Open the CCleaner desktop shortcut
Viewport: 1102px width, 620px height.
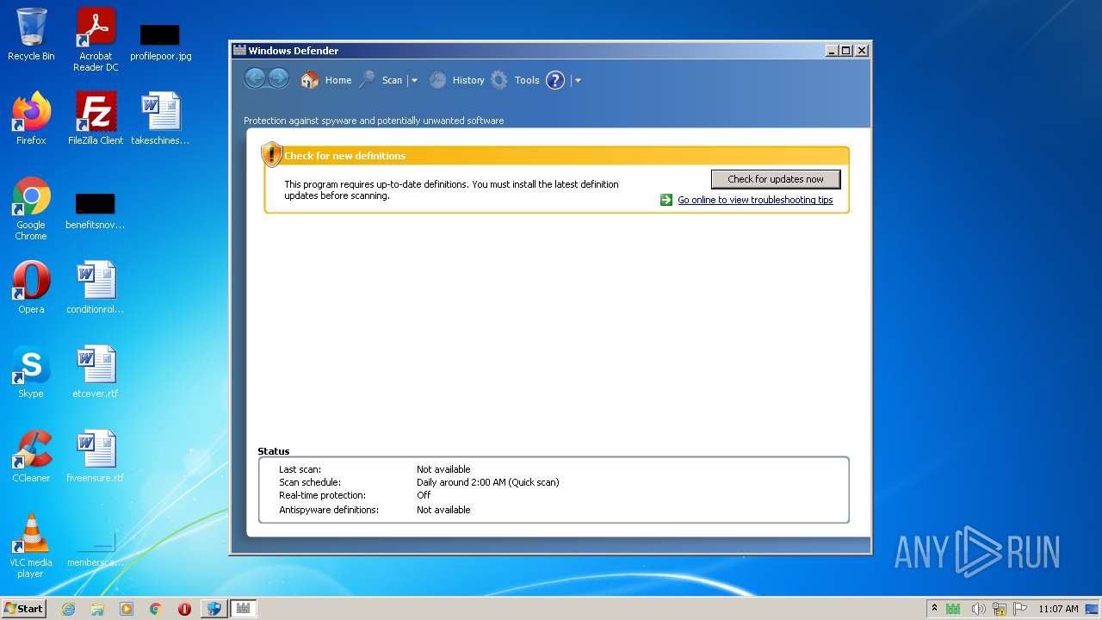[31, 456]
